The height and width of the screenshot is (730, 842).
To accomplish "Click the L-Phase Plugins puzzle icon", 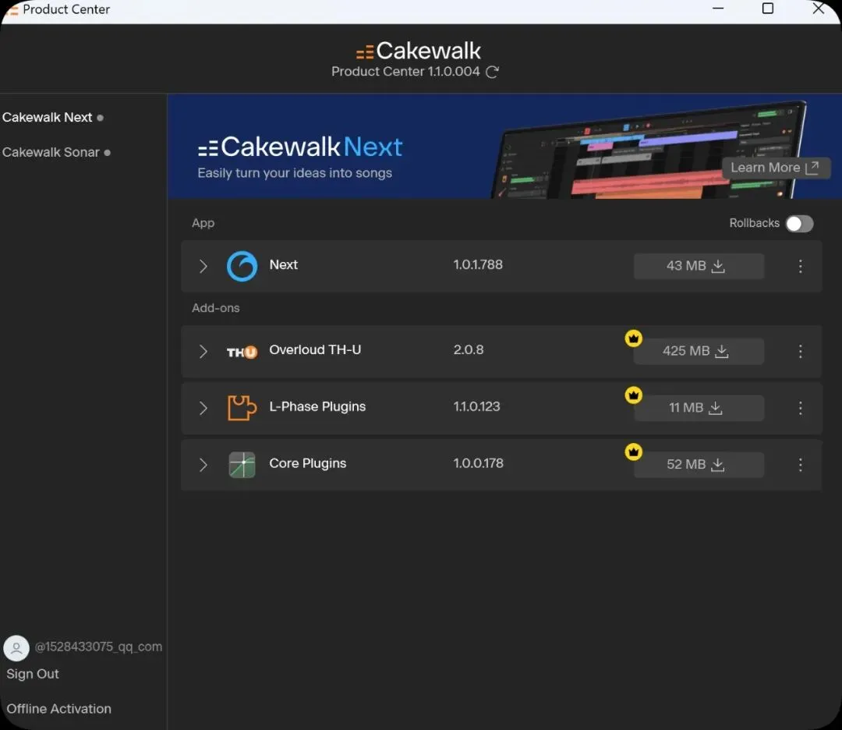I will (x=242, y=408).
